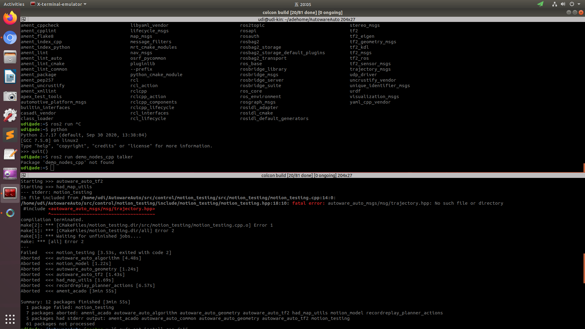
Task: Click the Terminator terminal dock icon
Action: [x=10, y=193]
